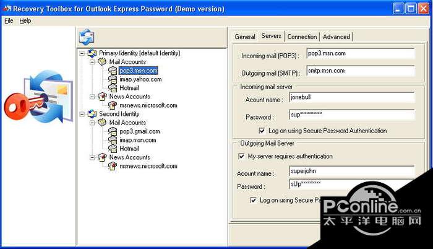Click incoming Account name field jonebull

[x=352, y=97]
